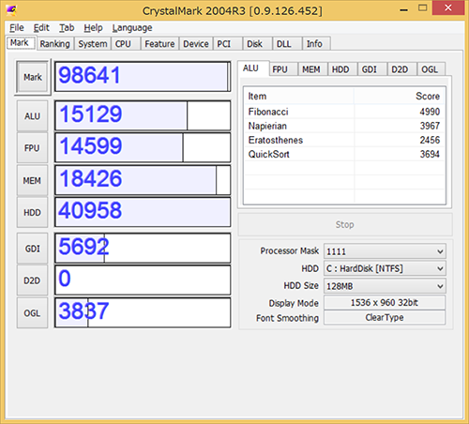The image size is (469, 424).
Task: Run the full Mark benchmark button
Action: pyautogui.click(x=33, y=77)
